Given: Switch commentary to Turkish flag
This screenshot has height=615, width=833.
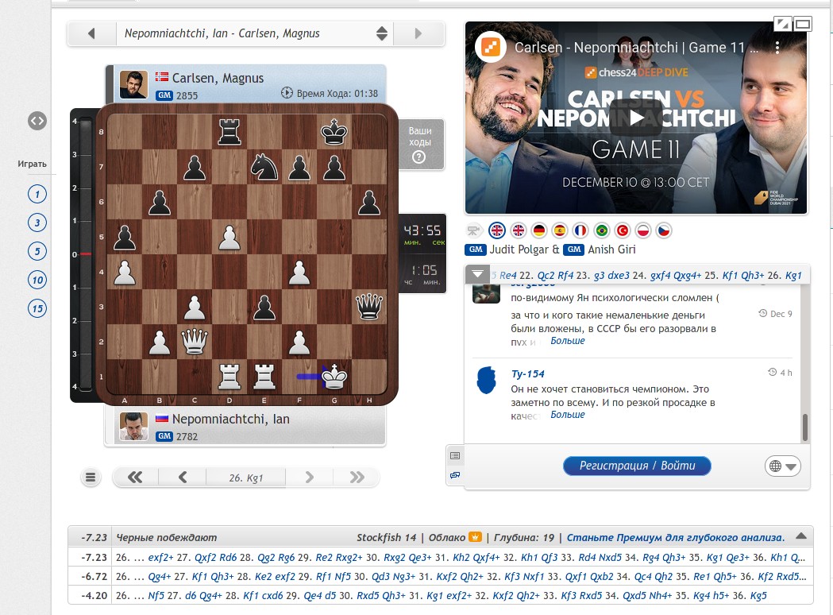Looking at the screenshot, I should click(622, 230).
